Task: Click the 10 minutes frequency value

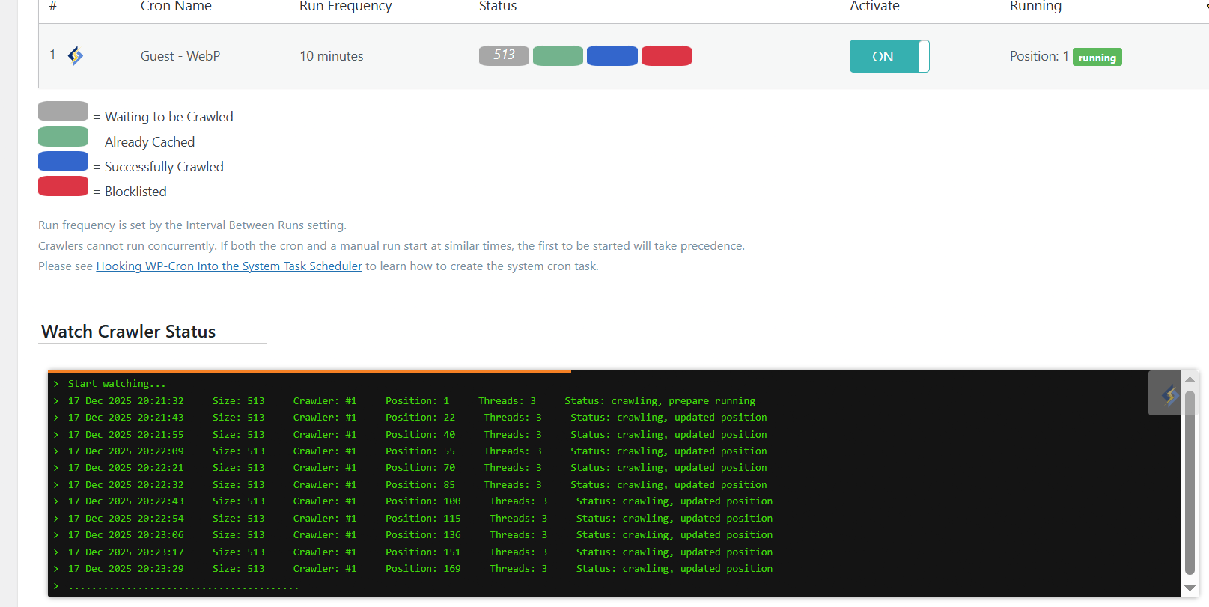Action: click(x=332, y=56)
